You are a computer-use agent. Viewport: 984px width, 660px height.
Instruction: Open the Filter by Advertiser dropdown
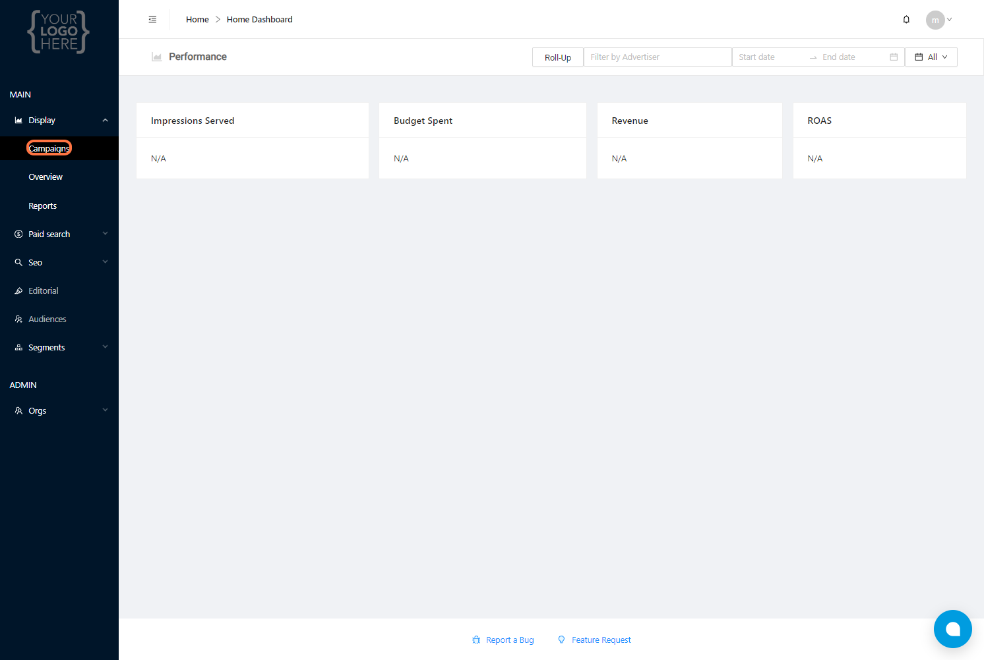[x=658, y=57]
